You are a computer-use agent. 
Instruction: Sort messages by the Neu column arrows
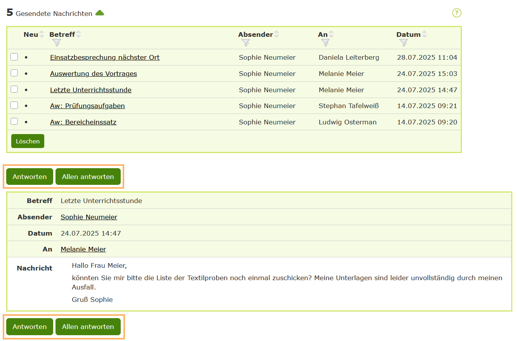click(42, 34)
